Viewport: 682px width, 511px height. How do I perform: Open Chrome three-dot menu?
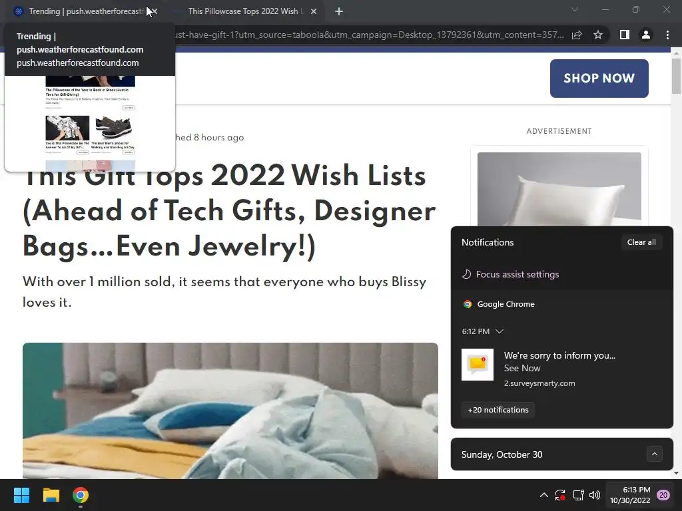pos(667,35)
